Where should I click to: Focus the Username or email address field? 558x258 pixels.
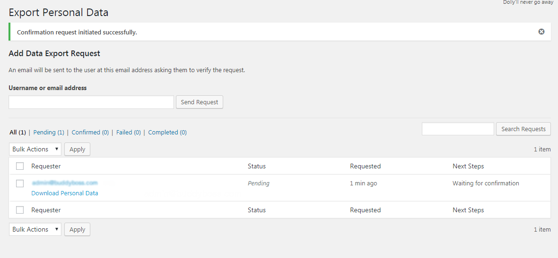91,102
